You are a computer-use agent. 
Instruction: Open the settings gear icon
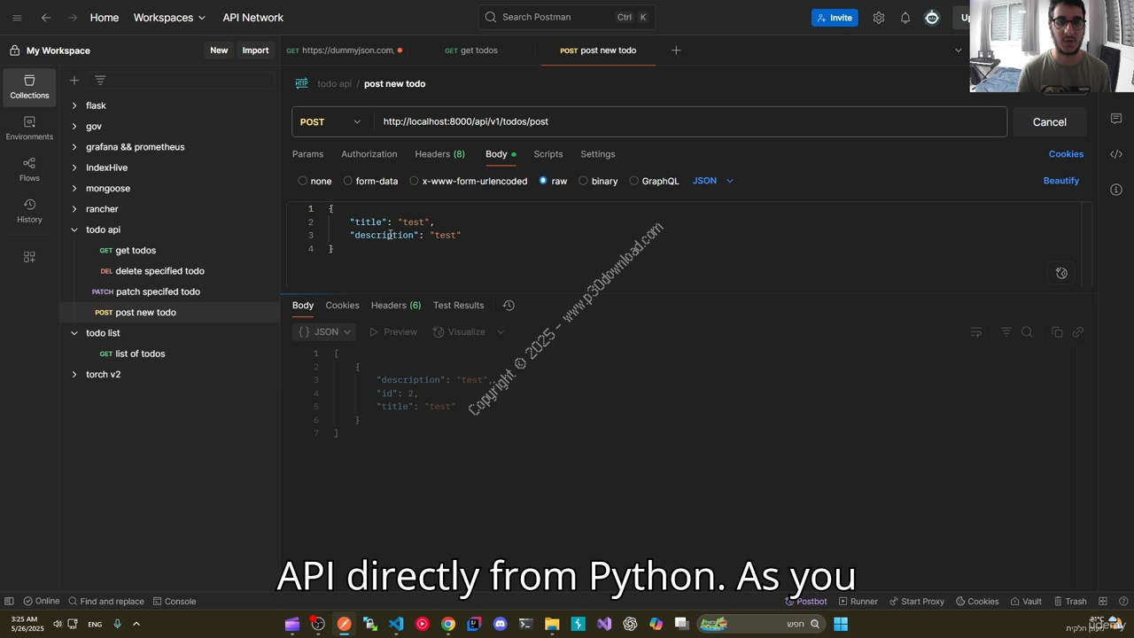879,18
